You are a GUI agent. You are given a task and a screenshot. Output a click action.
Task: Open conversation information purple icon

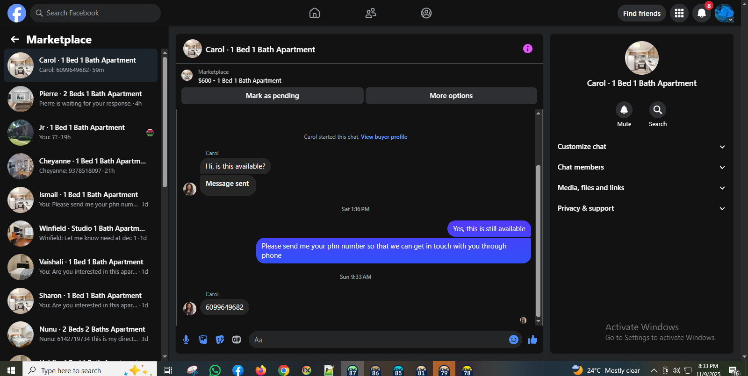tap(528, 49)
